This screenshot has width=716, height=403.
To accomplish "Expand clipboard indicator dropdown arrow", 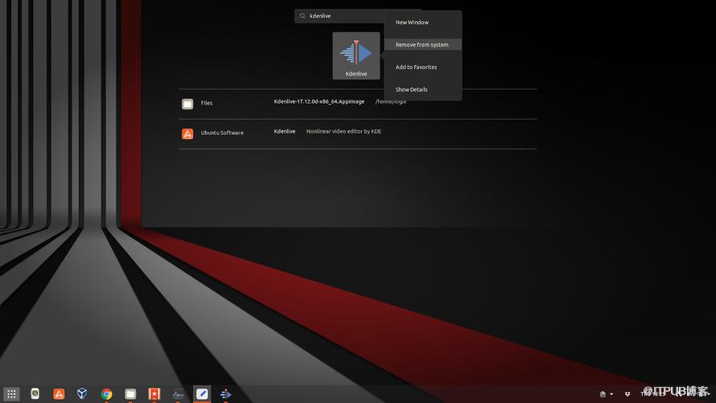I will (611, 394).
